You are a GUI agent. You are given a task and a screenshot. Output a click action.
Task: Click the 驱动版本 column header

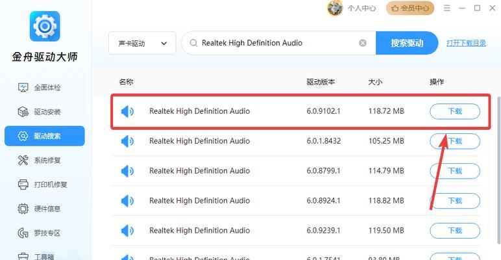pyautogui.click(x=321, y=82)
